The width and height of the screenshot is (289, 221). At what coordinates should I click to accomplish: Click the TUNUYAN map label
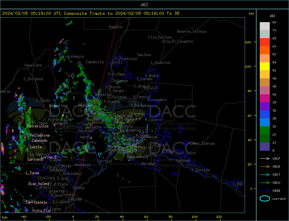[74, 200]
